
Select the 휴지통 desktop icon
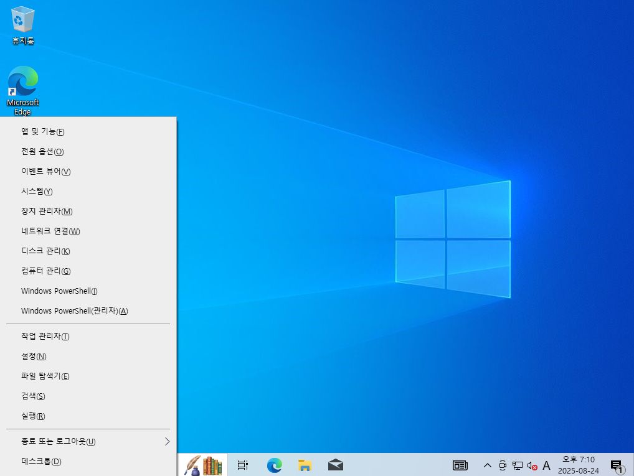pyautogui.click(x=23, y=25)
